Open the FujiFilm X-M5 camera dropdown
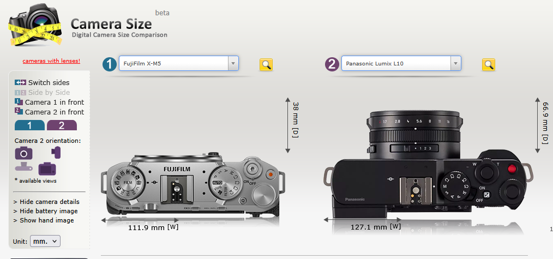This screenshot has width=553, height=259. click(x=179, y=63)
